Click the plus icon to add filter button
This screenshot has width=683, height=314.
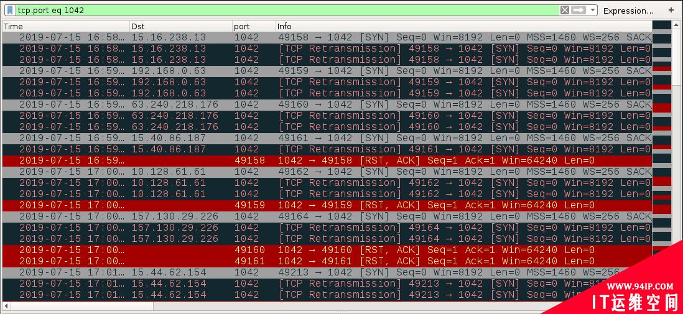671,10
